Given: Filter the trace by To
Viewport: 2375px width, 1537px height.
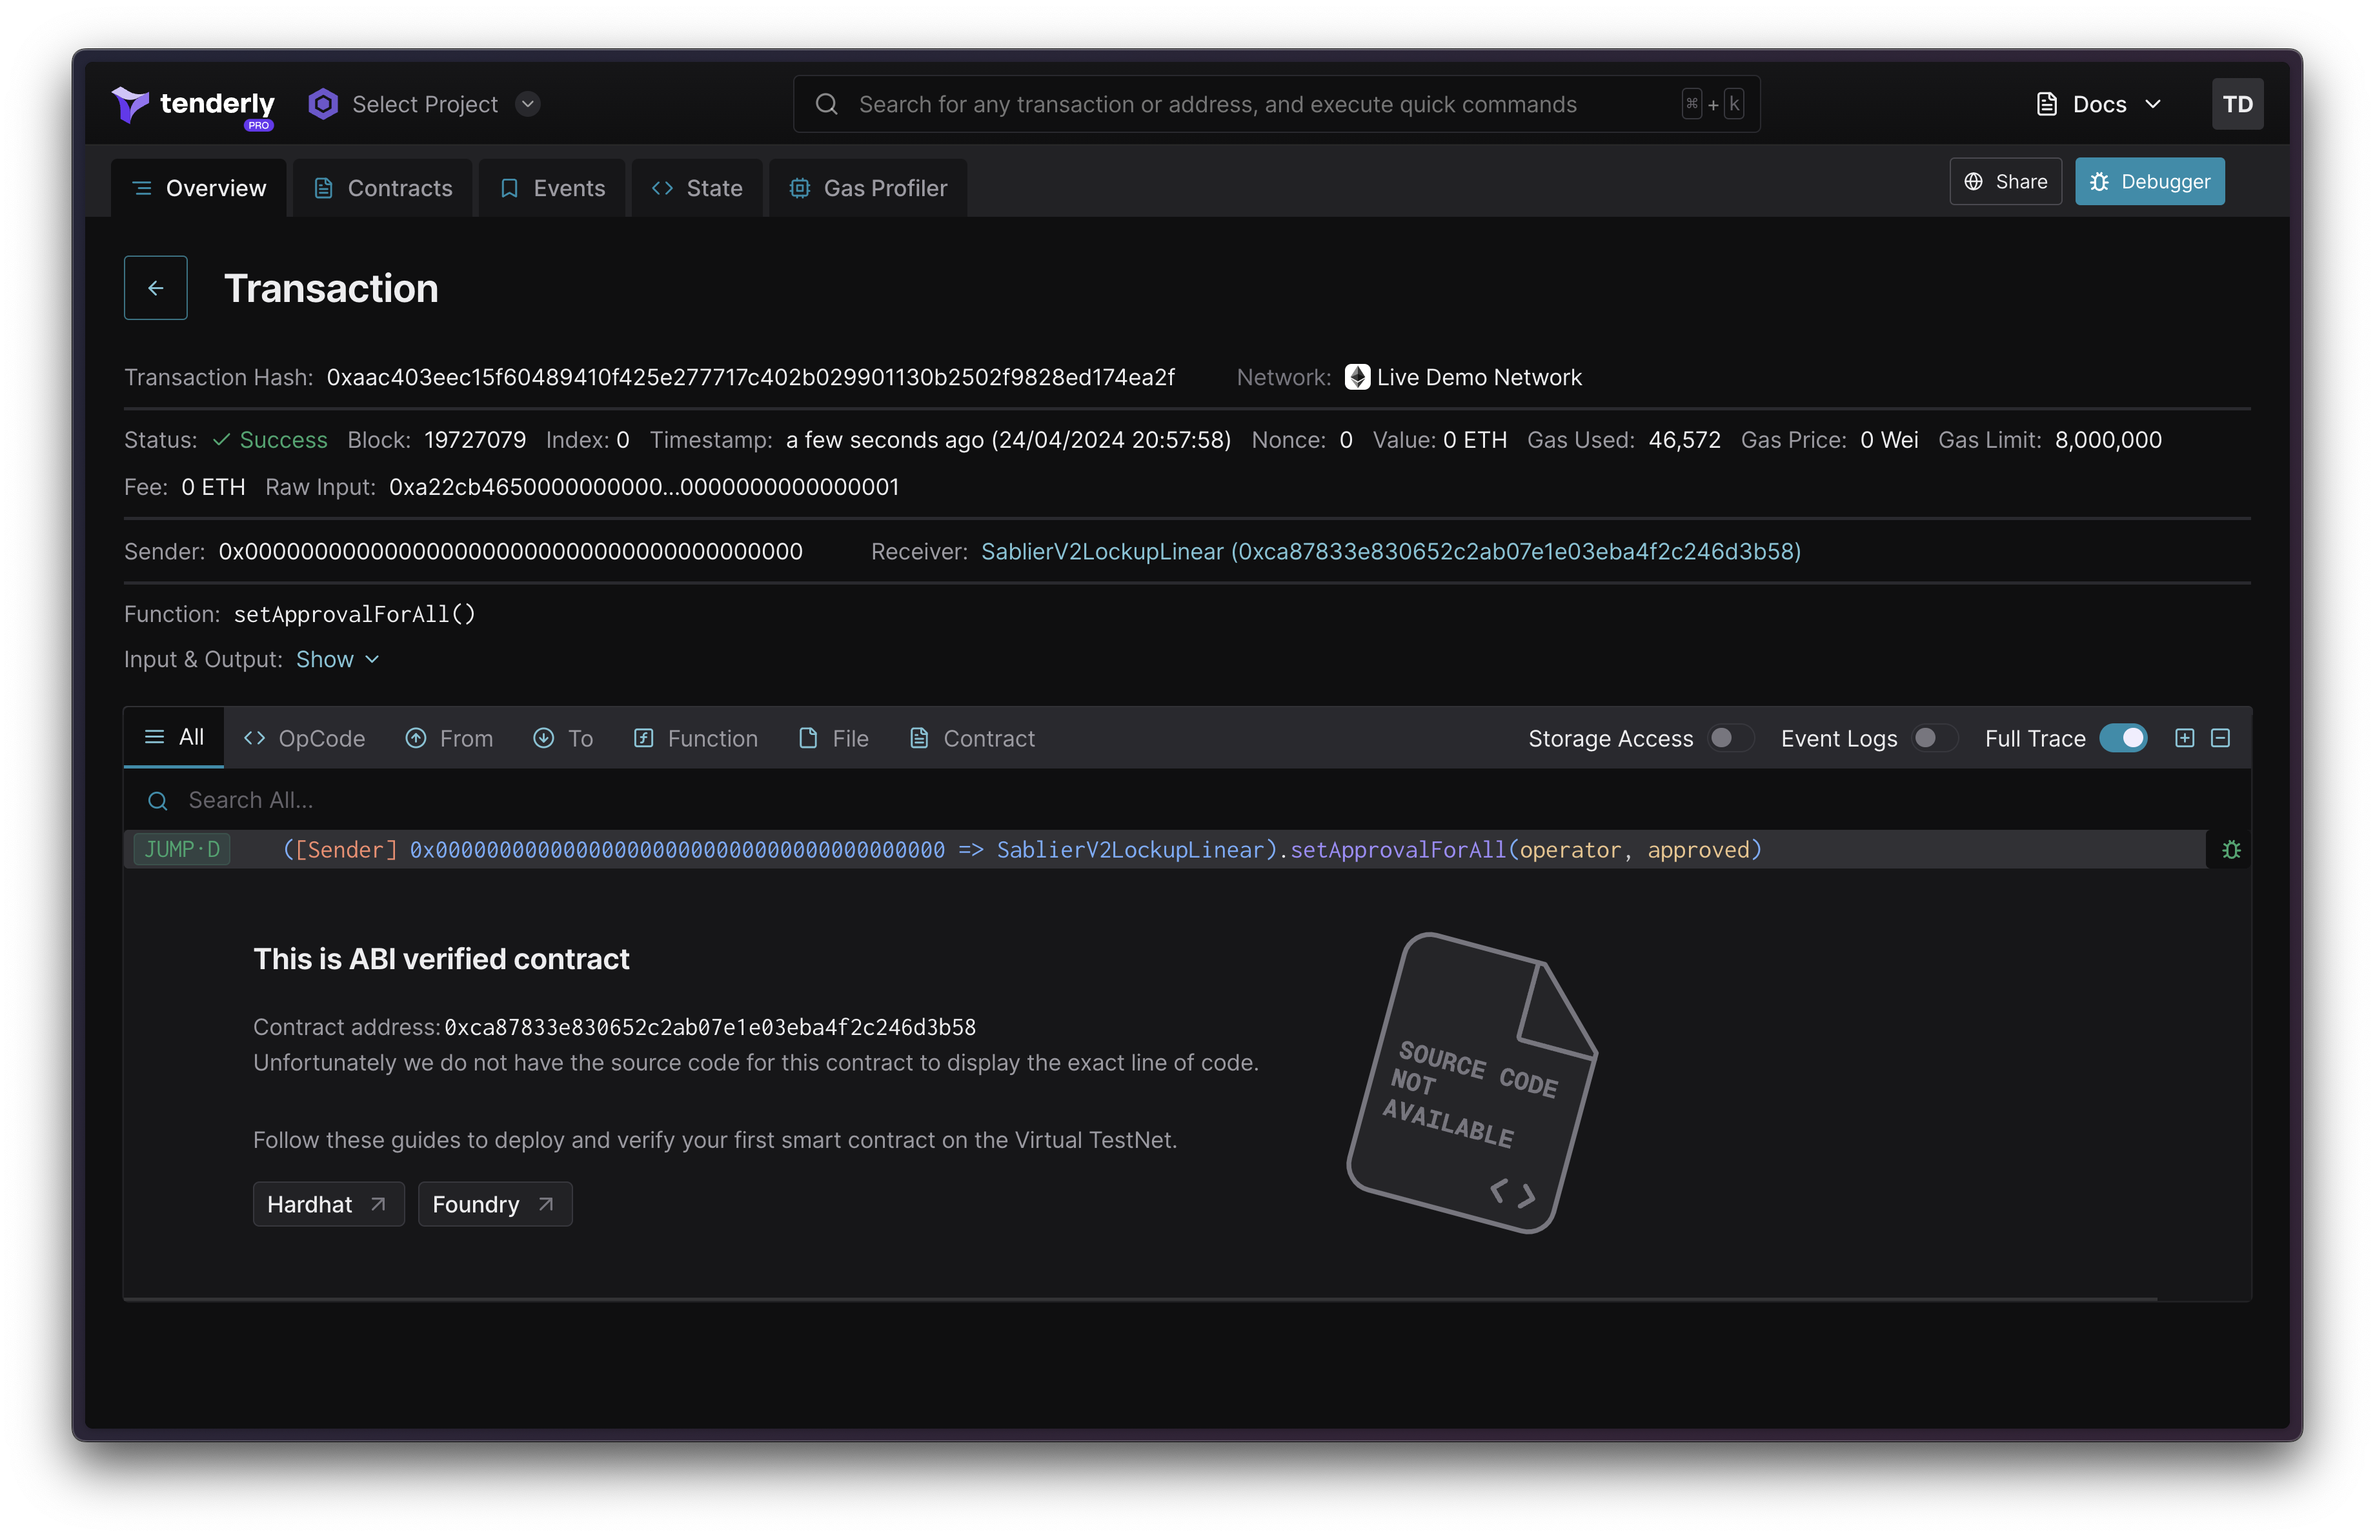Looking at the screenshot, I should pos(563,738).
